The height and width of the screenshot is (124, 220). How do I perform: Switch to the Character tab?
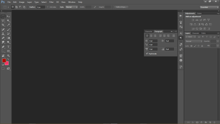click(x=148, y=31)
